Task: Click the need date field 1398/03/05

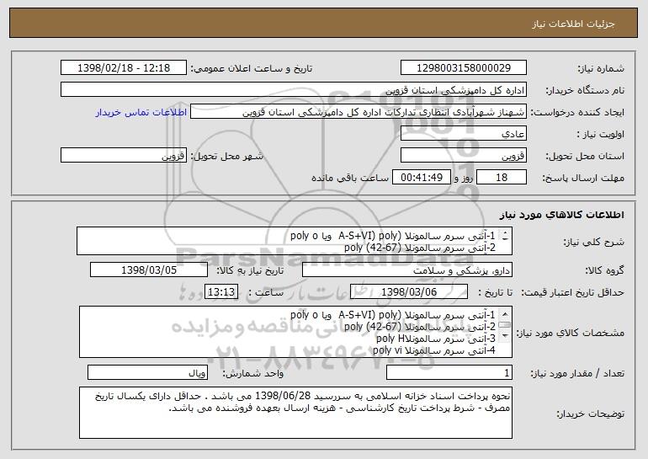Action: pyautogui.click(x=149, y=270)
